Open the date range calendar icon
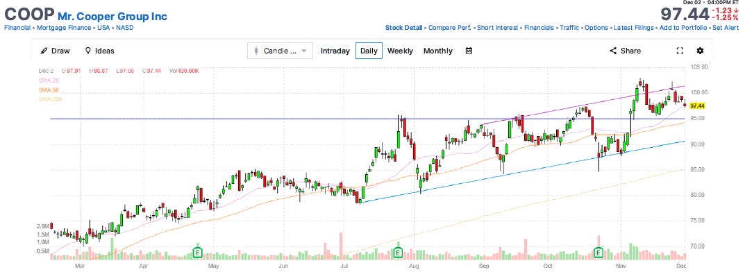The width and height of the screenshot is (745, 272). pyautogui.click(x=469, y=51)
